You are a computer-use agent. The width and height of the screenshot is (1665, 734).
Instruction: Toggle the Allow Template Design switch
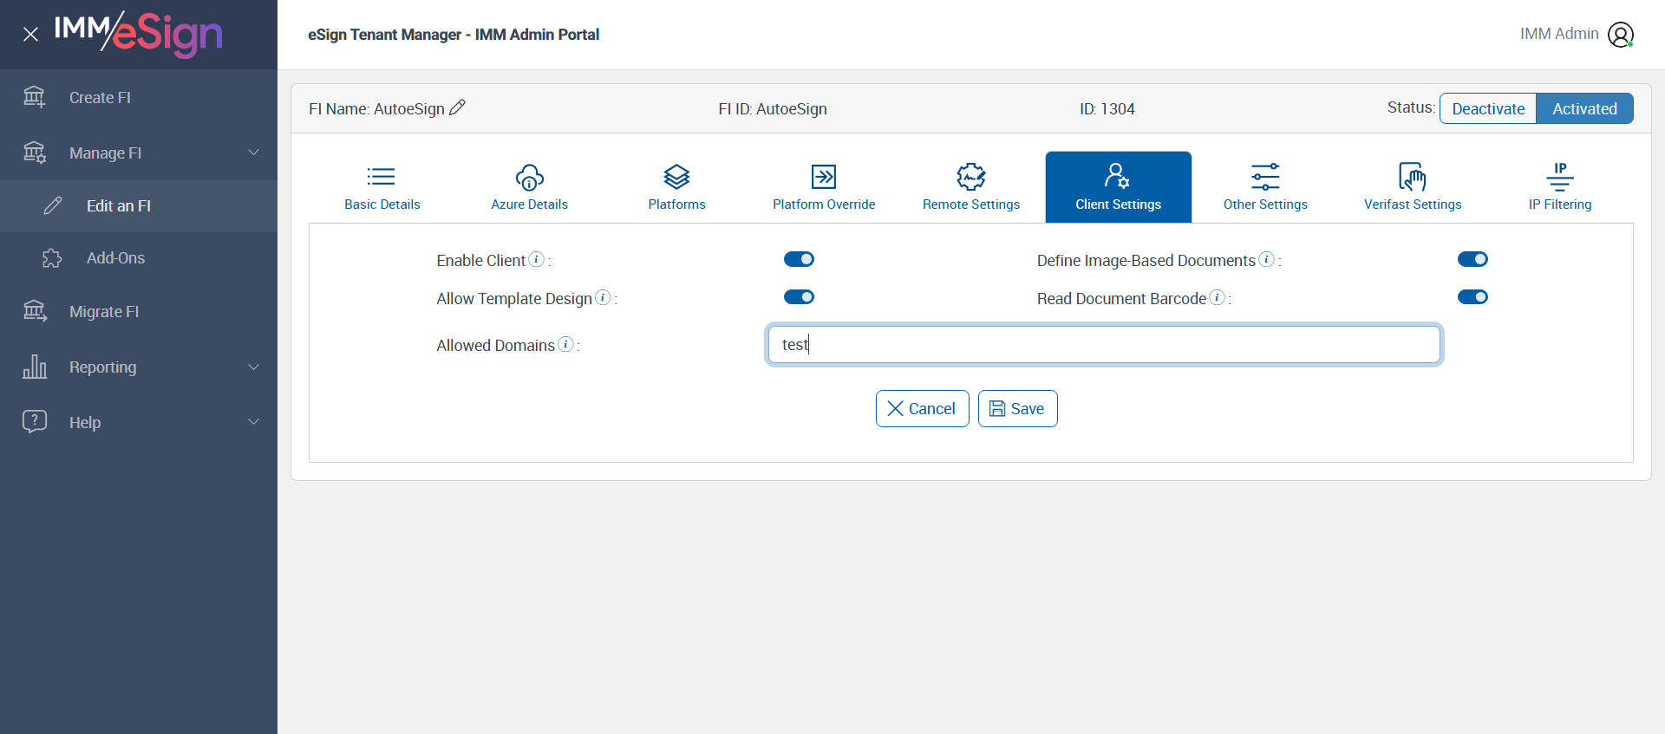pyautogui.click(x=799, y=297)
